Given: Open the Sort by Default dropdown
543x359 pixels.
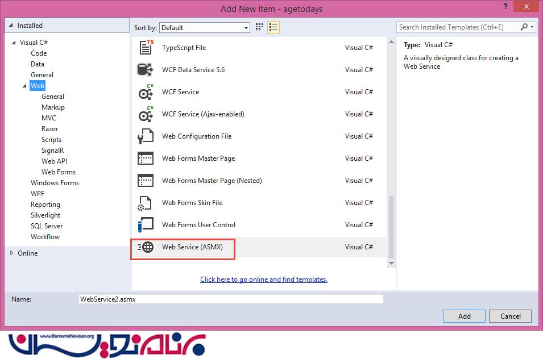Looking at the screenshot, I should 205,28.
